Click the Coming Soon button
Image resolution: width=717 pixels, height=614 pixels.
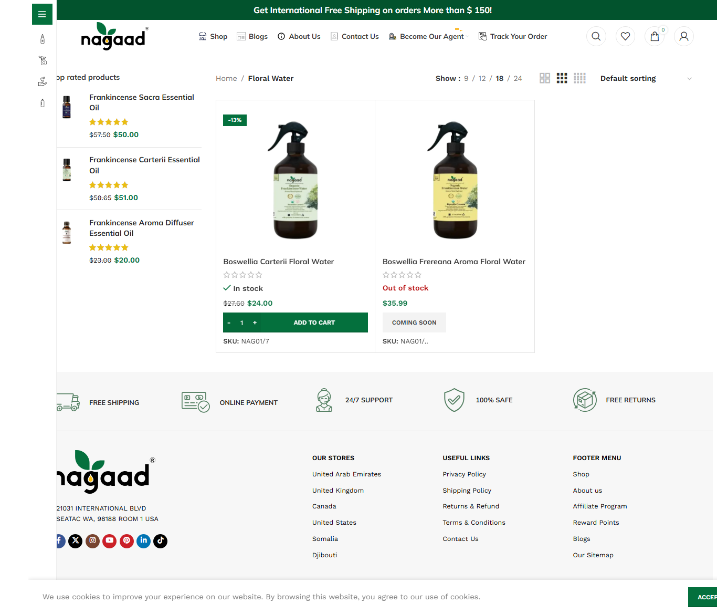[414, 322]
